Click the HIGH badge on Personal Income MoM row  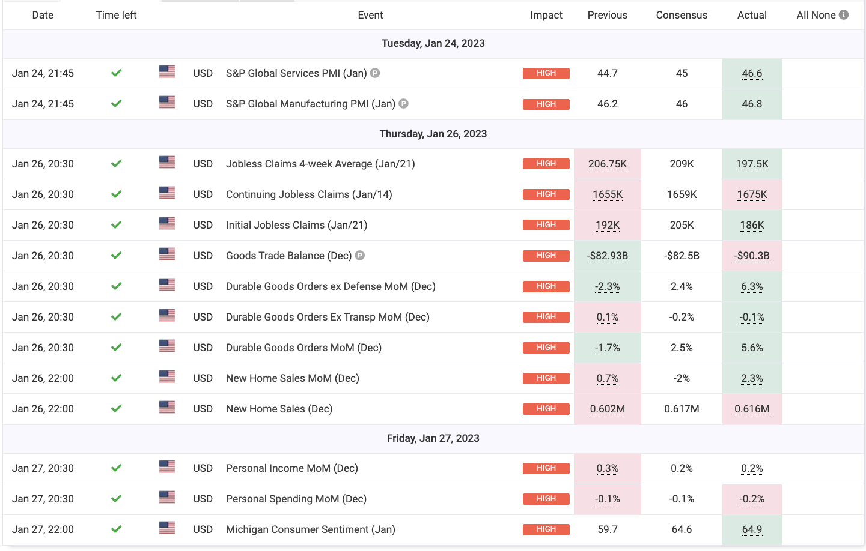tap(546, 468)
